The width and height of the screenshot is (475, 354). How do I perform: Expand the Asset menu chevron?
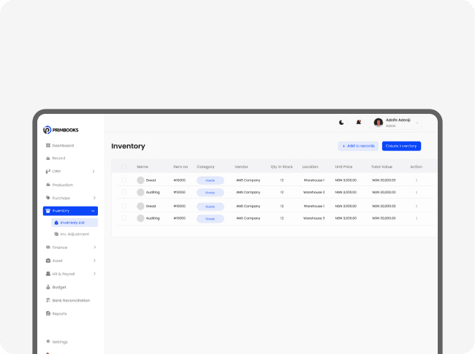(x=94, y=261)
